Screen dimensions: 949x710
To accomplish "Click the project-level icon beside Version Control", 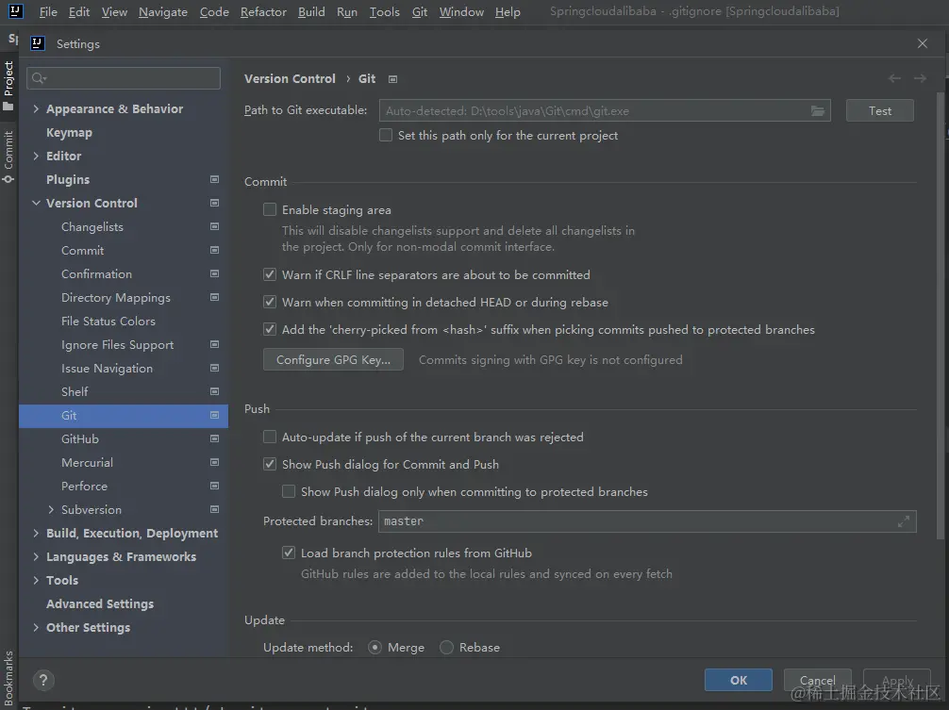I will pyautogui.click(x=214, y=204).
